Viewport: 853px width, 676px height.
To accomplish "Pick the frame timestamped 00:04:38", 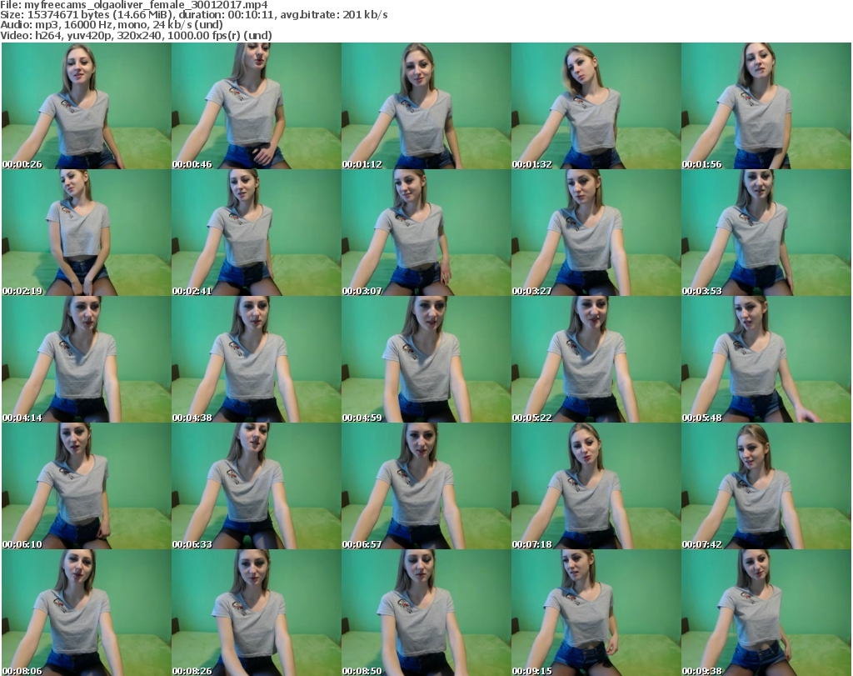I will [257, 359].
